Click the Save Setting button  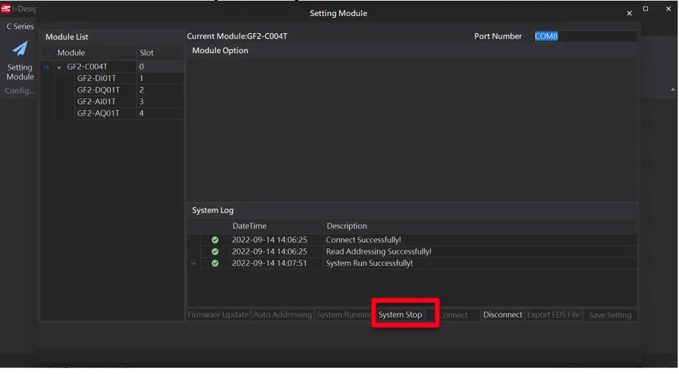pyautogui.click(x=610, y=315)
